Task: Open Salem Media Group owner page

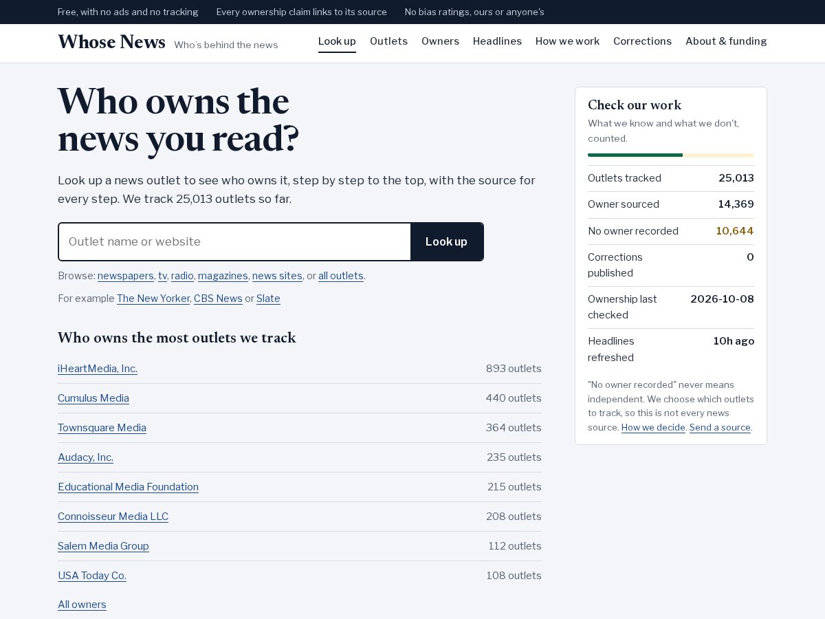Action: coord(103,546)
